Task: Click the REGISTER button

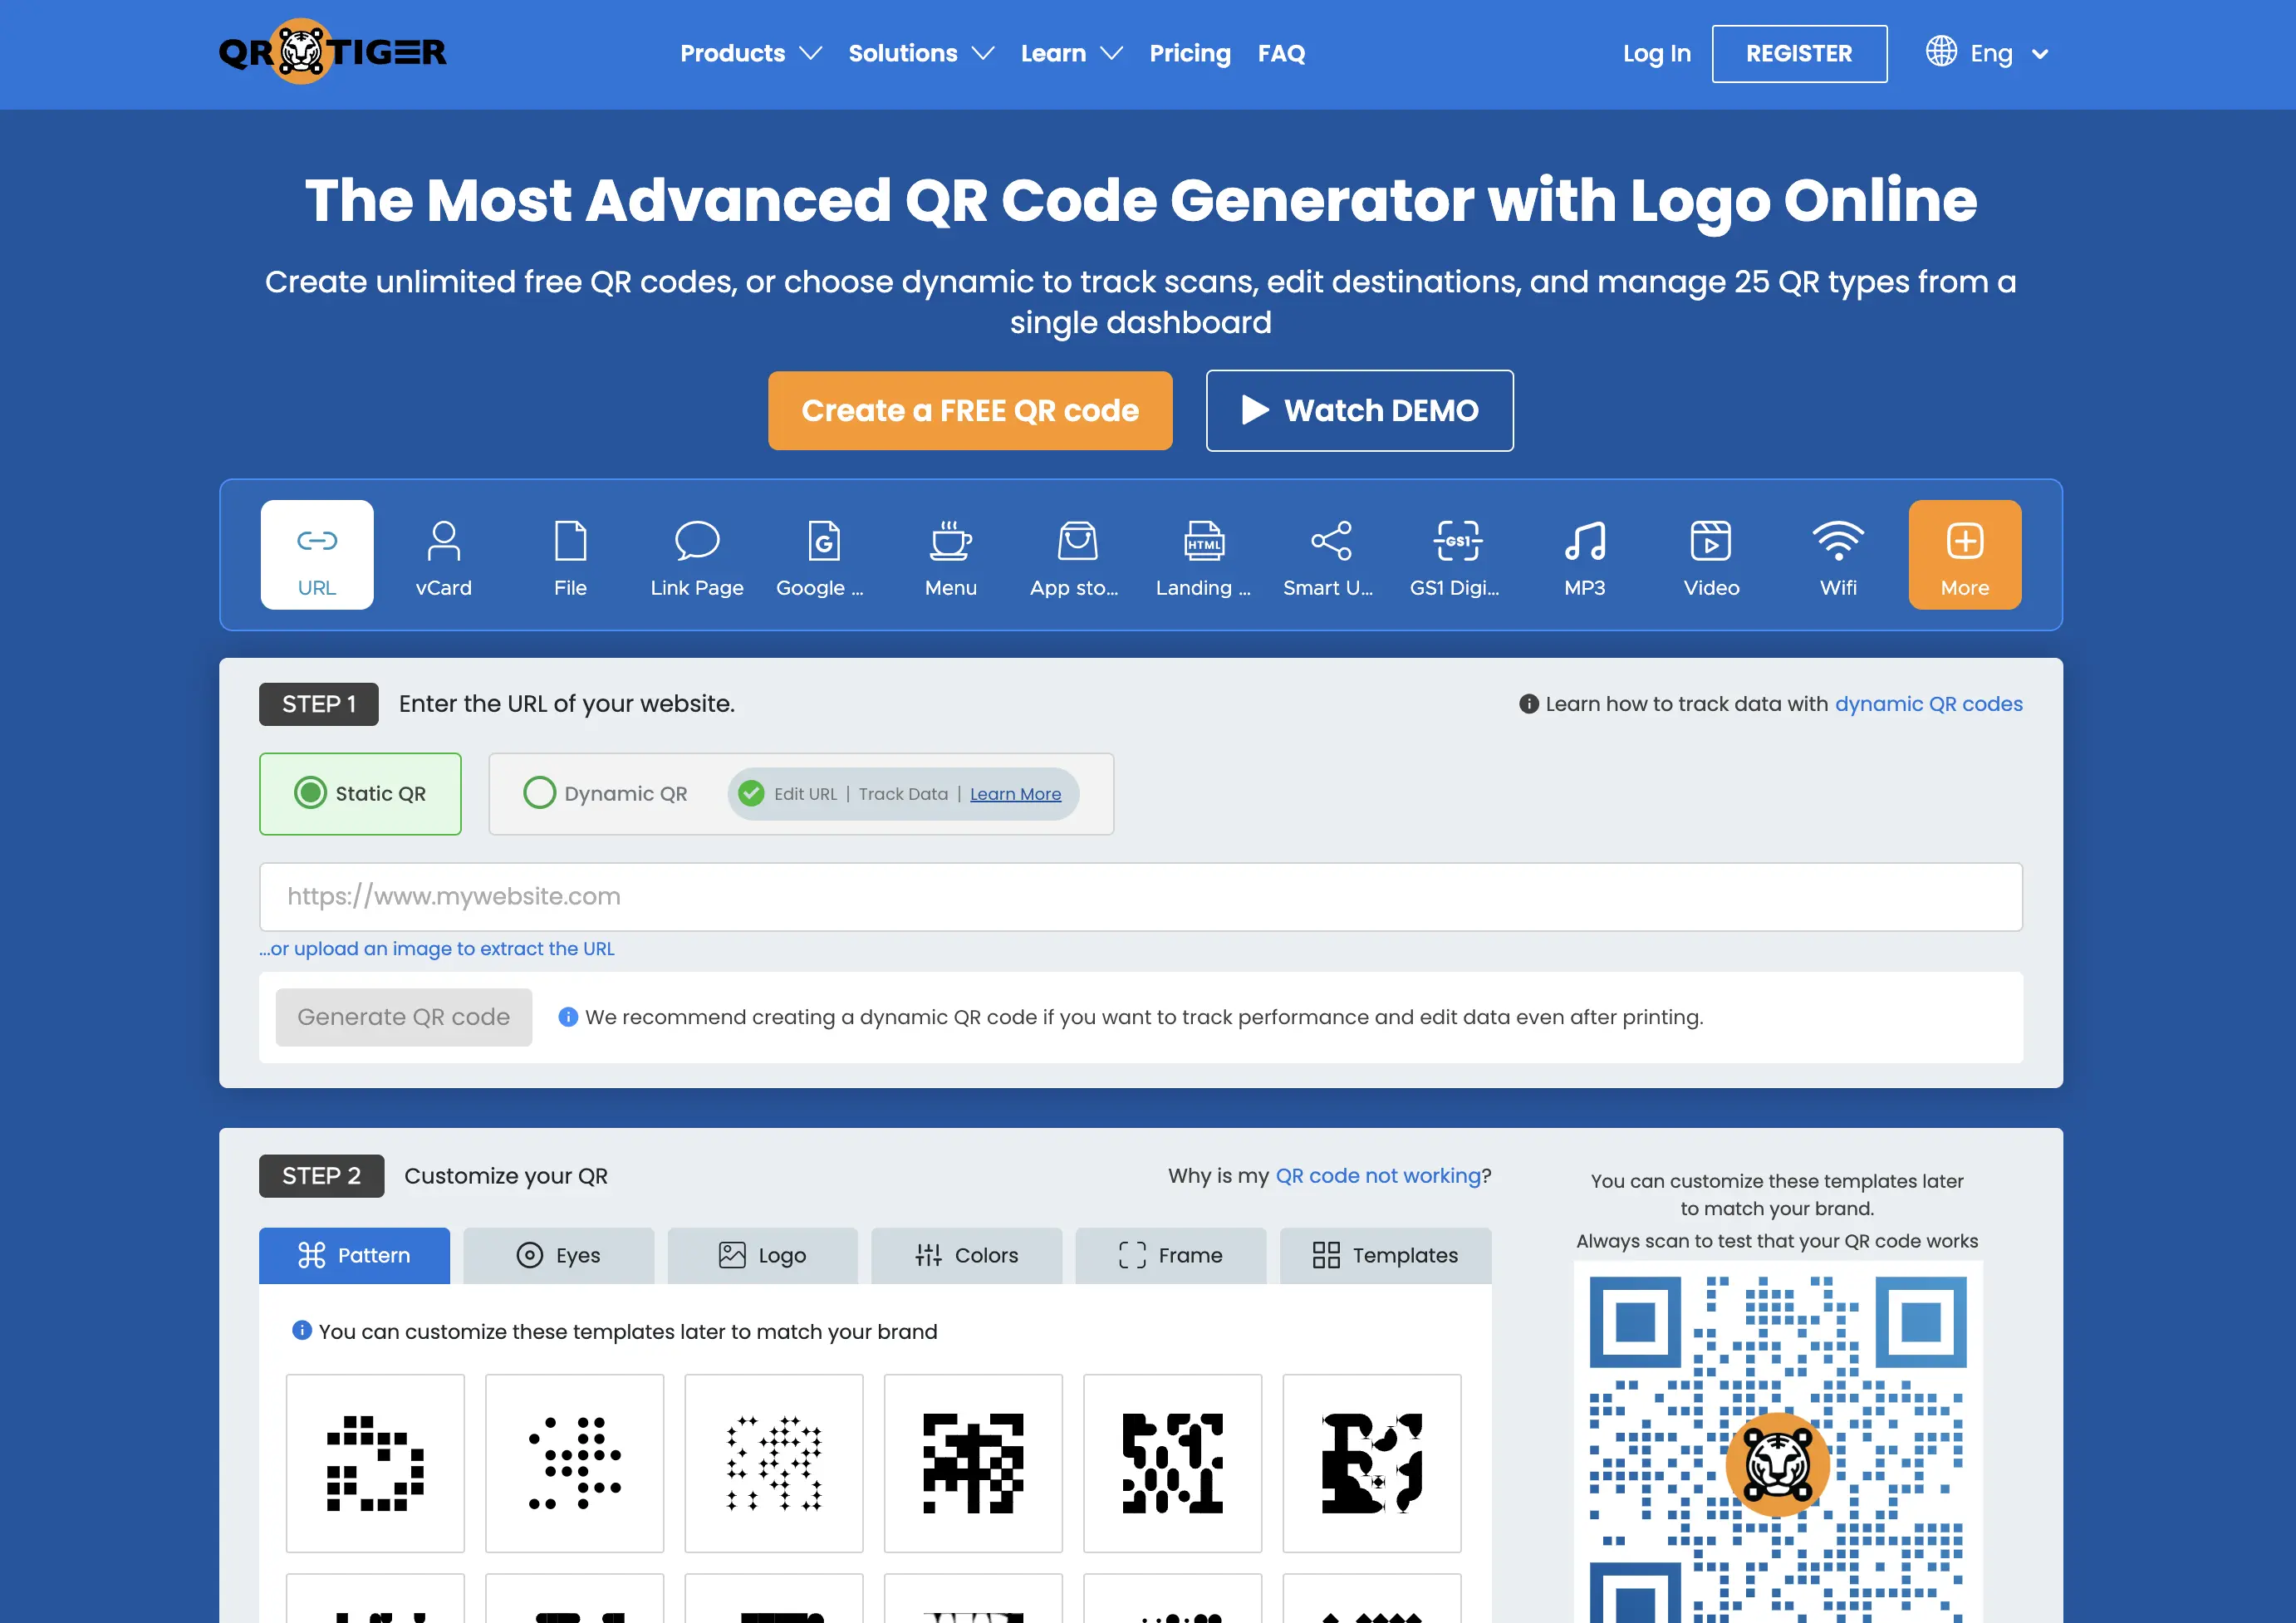Action: [1799, 54]
